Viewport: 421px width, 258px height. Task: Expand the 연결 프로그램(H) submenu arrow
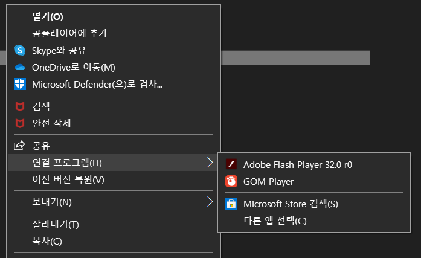210,163
